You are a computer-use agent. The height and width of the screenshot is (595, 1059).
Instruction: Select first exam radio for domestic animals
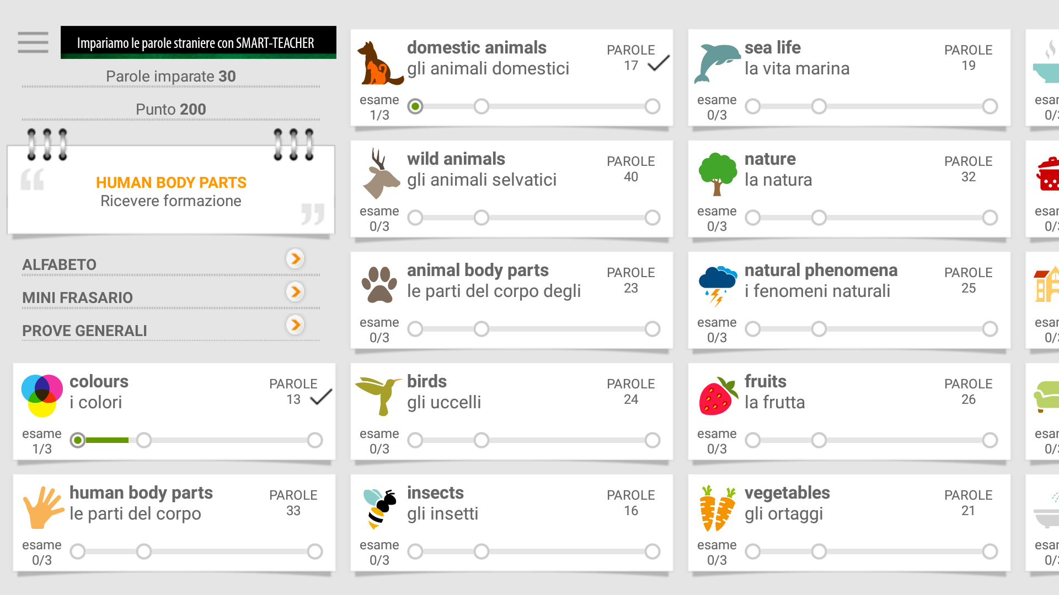click(x=415, y=106)
